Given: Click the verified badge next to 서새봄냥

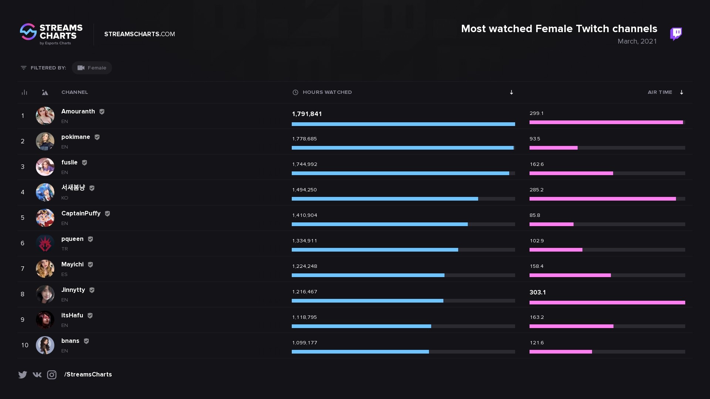Looking at the screenshot, I should (x=92, y=188).
